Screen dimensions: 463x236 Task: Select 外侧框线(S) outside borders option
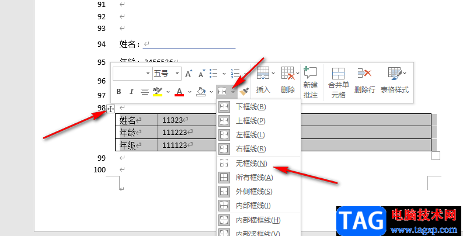(259, 192)
